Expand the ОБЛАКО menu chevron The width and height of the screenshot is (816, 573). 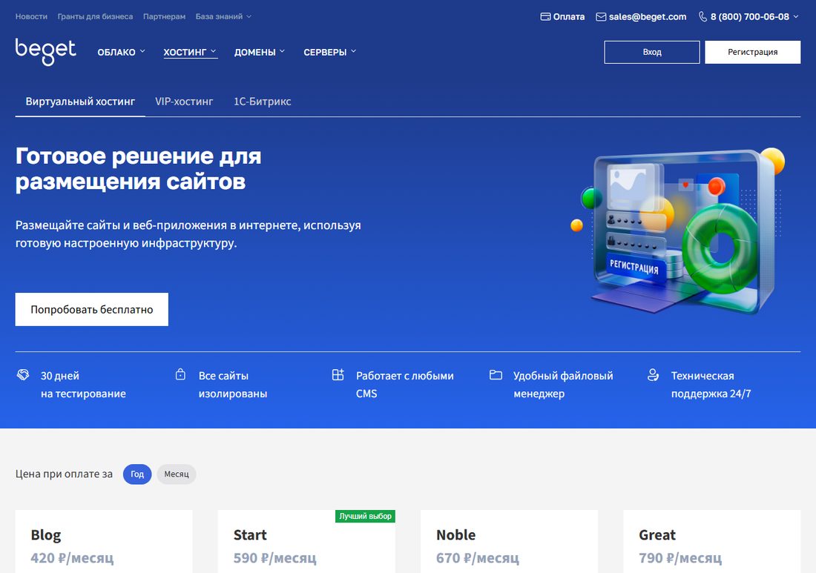pyautogui.click(x=142, y=51)
